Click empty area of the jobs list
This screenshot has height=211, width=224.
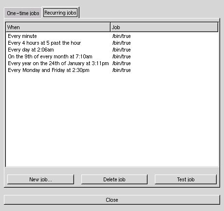pos(112,120)
